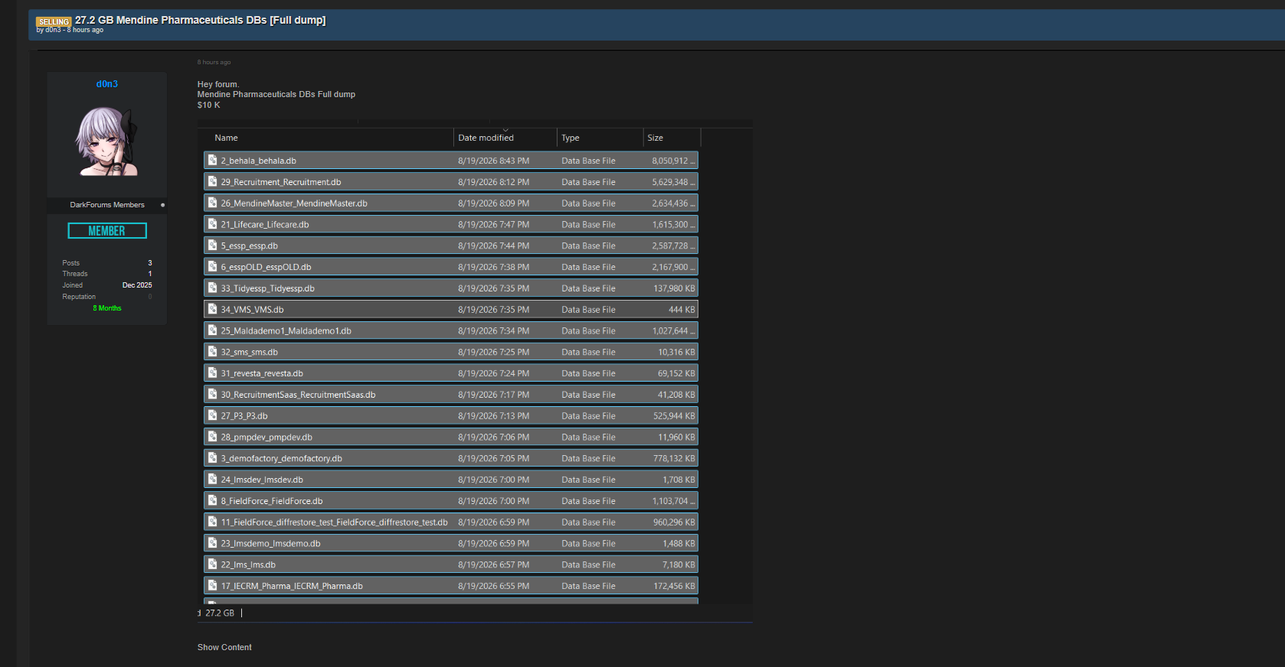Click the Size column header

click(x=656, y=138)
